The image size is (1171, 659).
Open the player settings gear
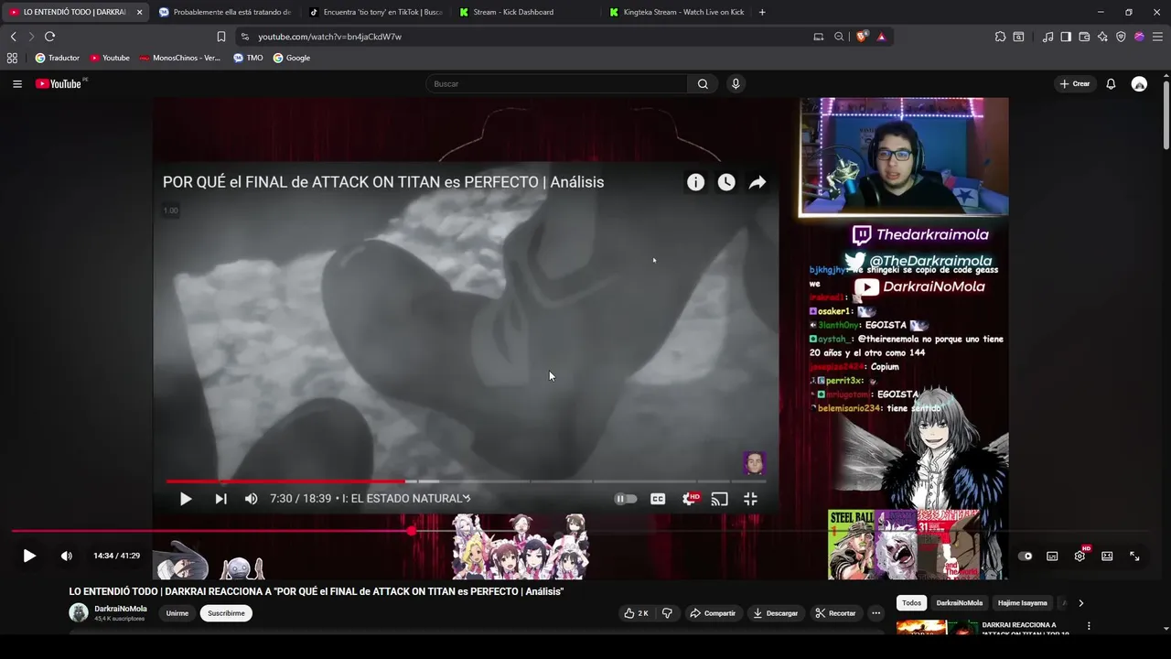pos(1080,556)
